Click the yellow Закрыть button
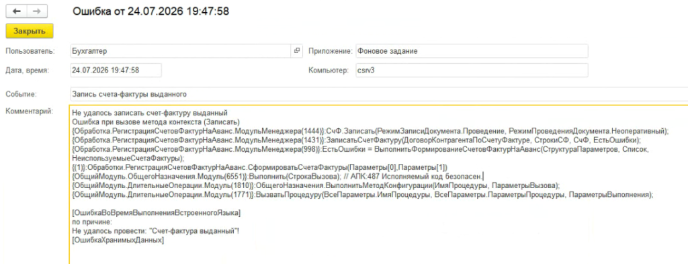Viewport: 688px width, 264px height. pyautogui.click(x=30, y=32)
